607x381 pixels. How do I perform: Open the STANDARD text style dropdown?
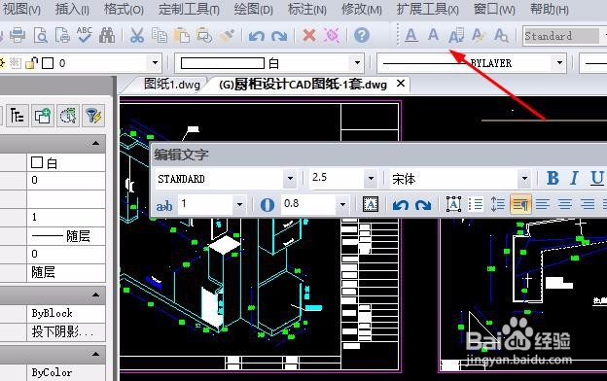(x=290, y=179)
